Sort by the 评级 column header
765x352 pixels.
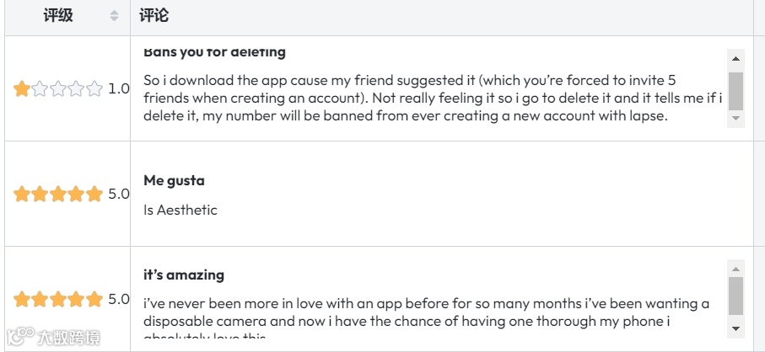coord(58,16)
